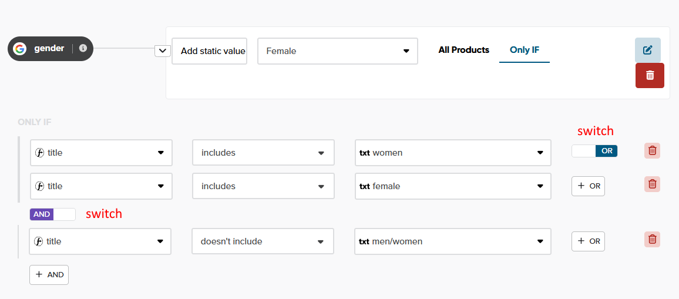Screen dimensions: 679x299
Task: Click the red trash delete rule button
Action: [x=650, y=75]
